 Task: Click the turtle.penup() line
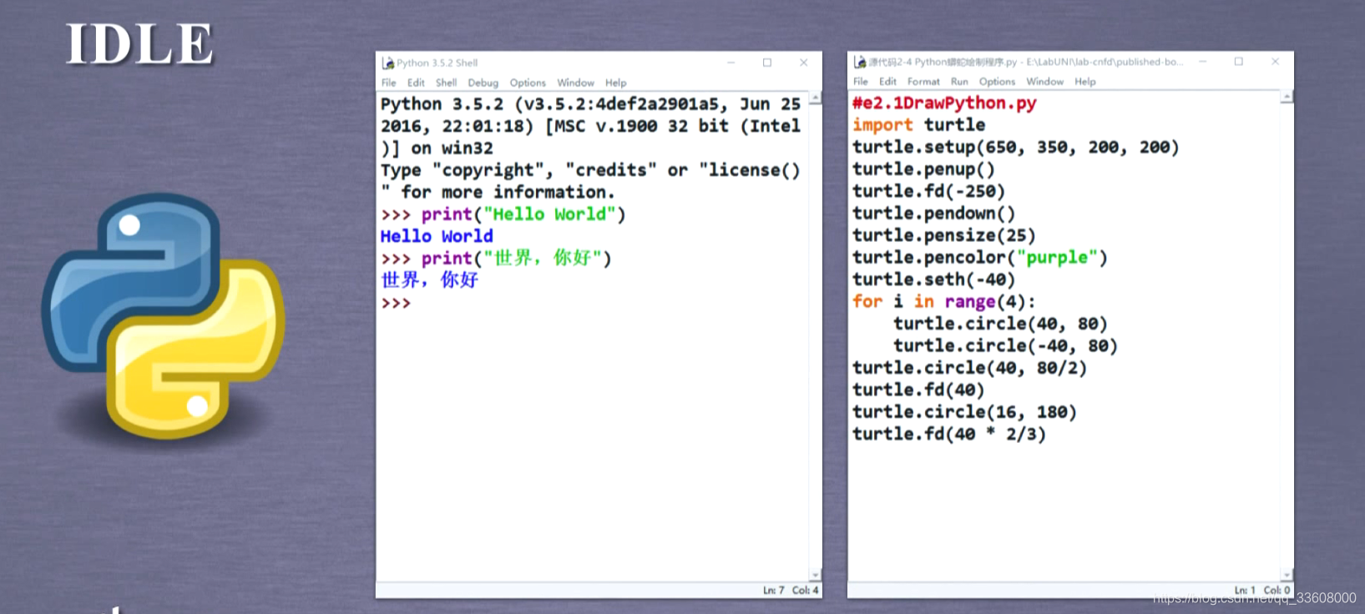[923, 169]
